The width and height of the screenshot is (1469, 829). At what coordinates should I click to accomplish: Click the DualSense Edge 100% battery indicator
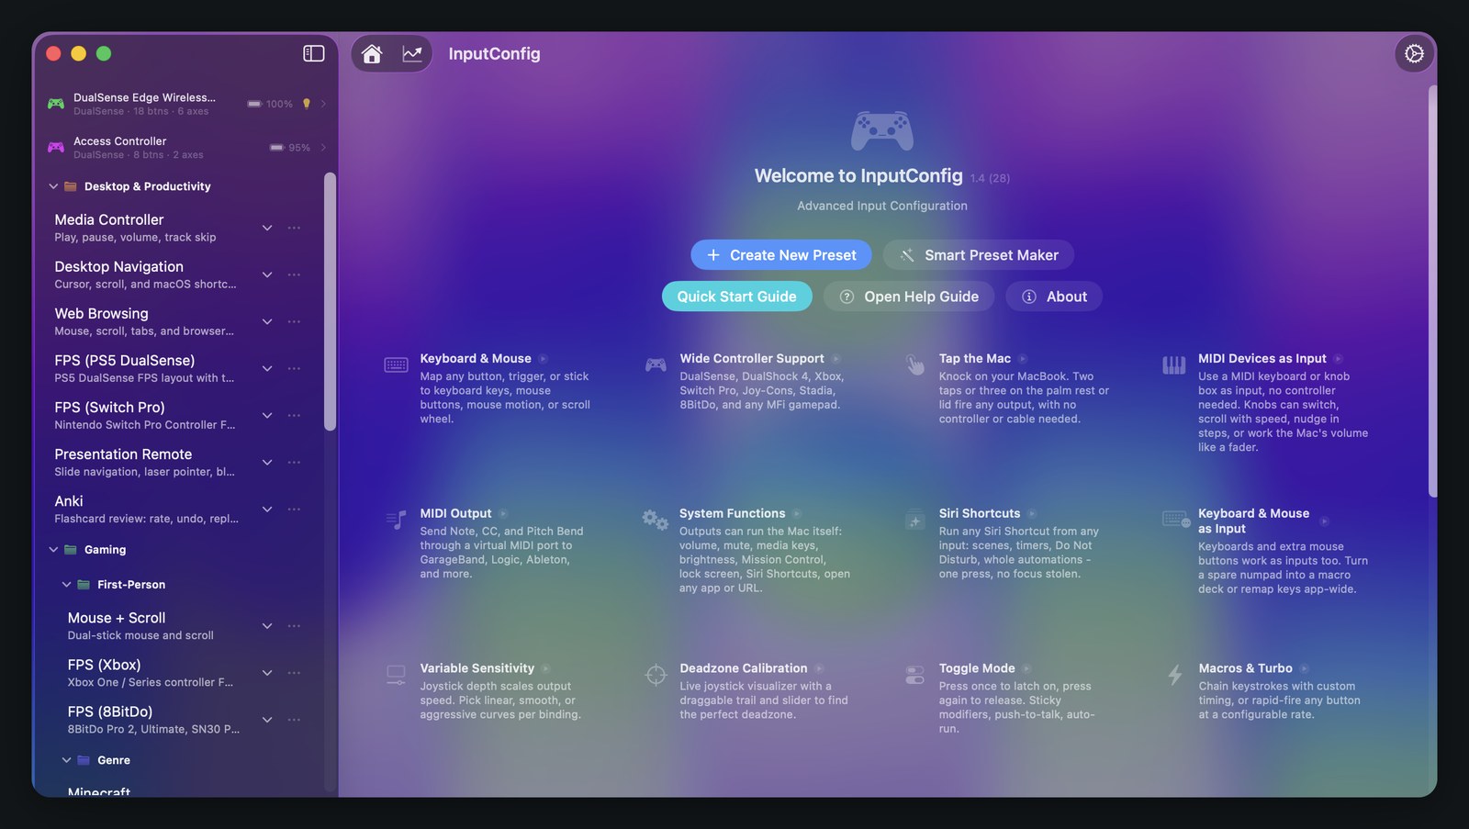pyautogui.click(x=270, y=104)
